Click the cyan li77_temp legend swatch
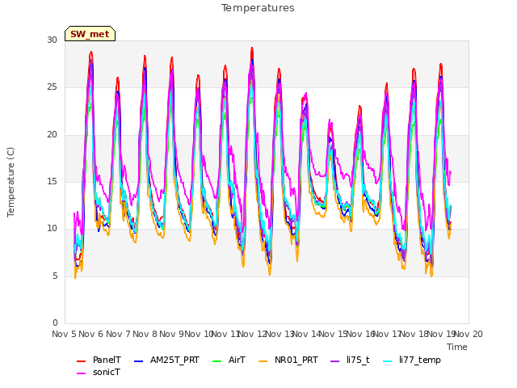Image resolution: width=517 pixels, height=388 pixels. [388, 361]
